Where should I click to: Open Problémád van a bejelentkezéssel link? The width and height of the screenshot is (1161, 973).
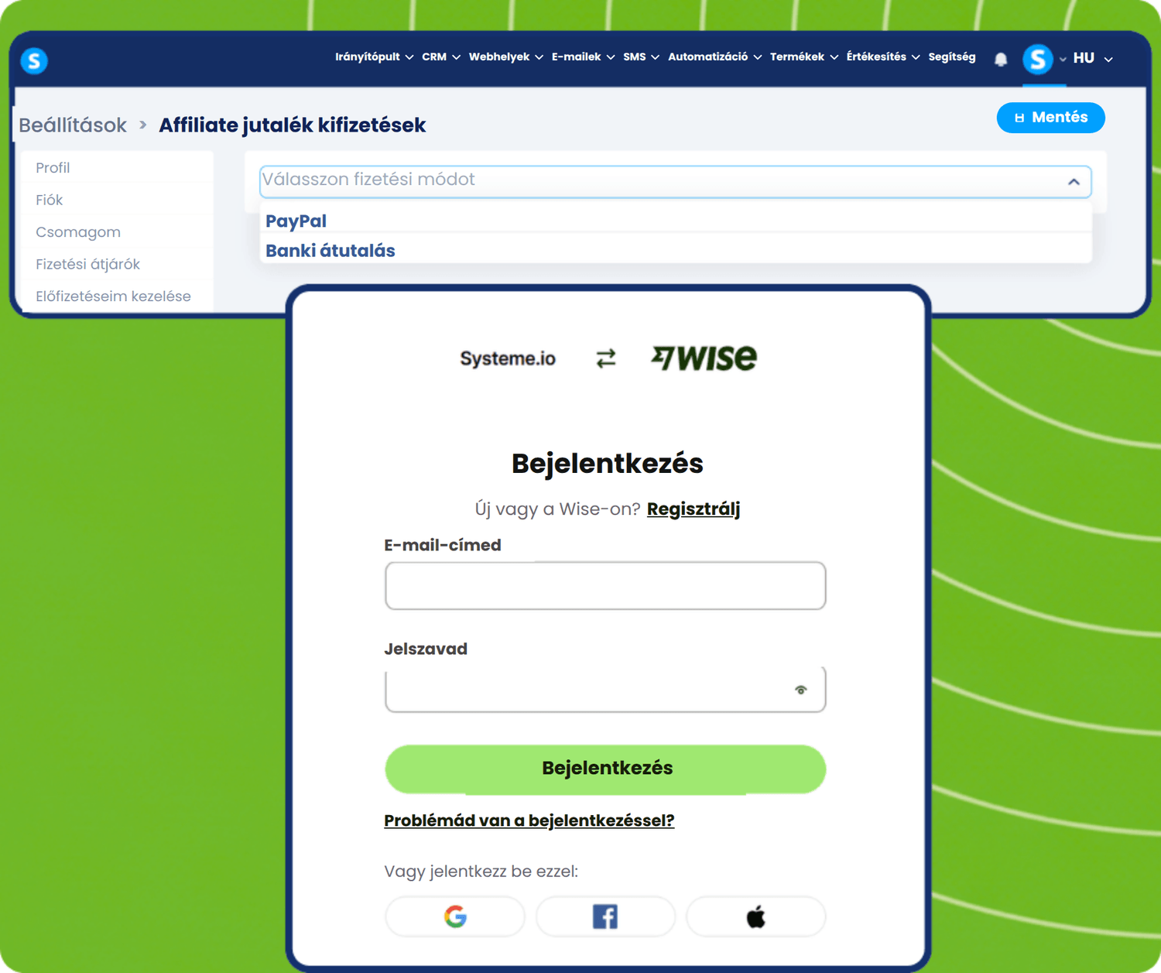(529, 821)
